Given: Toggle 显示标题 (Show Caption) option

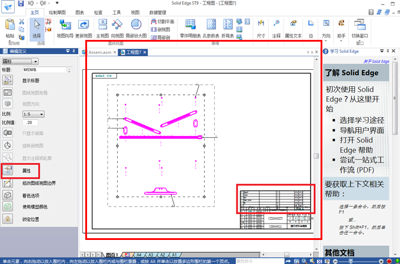Looking at the screenshot, I should coord(9,80).
